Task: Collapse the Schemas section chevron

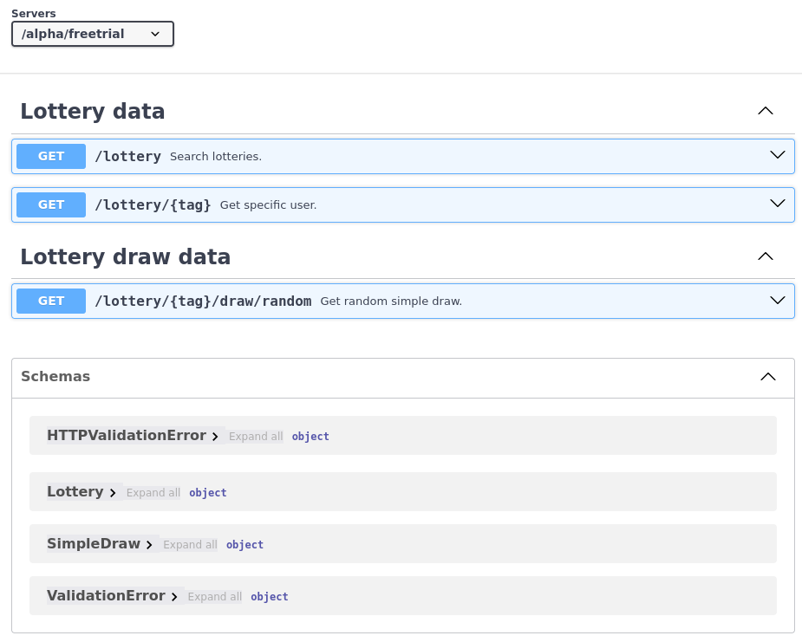Action: [767, 377]
